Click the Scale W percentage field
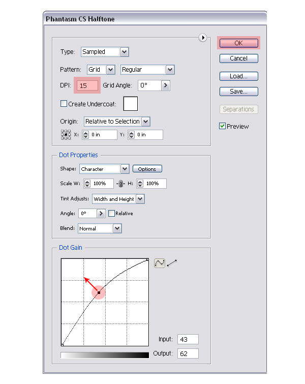The width and height of the screenshot is (305, 384). tap(102, 184)
